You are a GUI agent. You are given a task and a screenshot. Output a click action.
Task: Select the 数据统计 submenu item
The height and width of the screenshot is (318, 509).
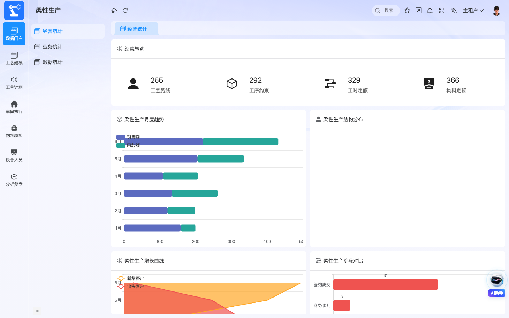68,62
